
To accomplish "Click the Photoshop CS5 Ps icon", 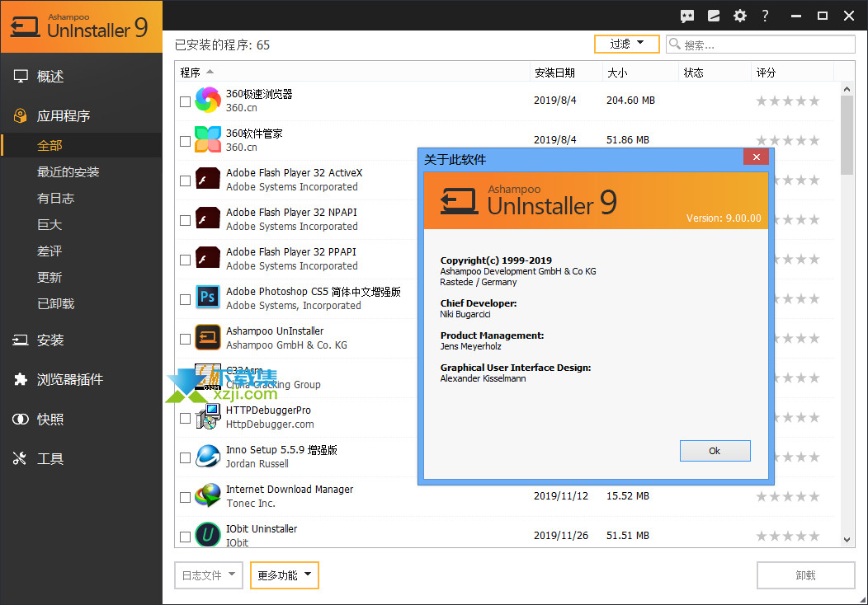I will pyautogui.click(x=208, y=298).
